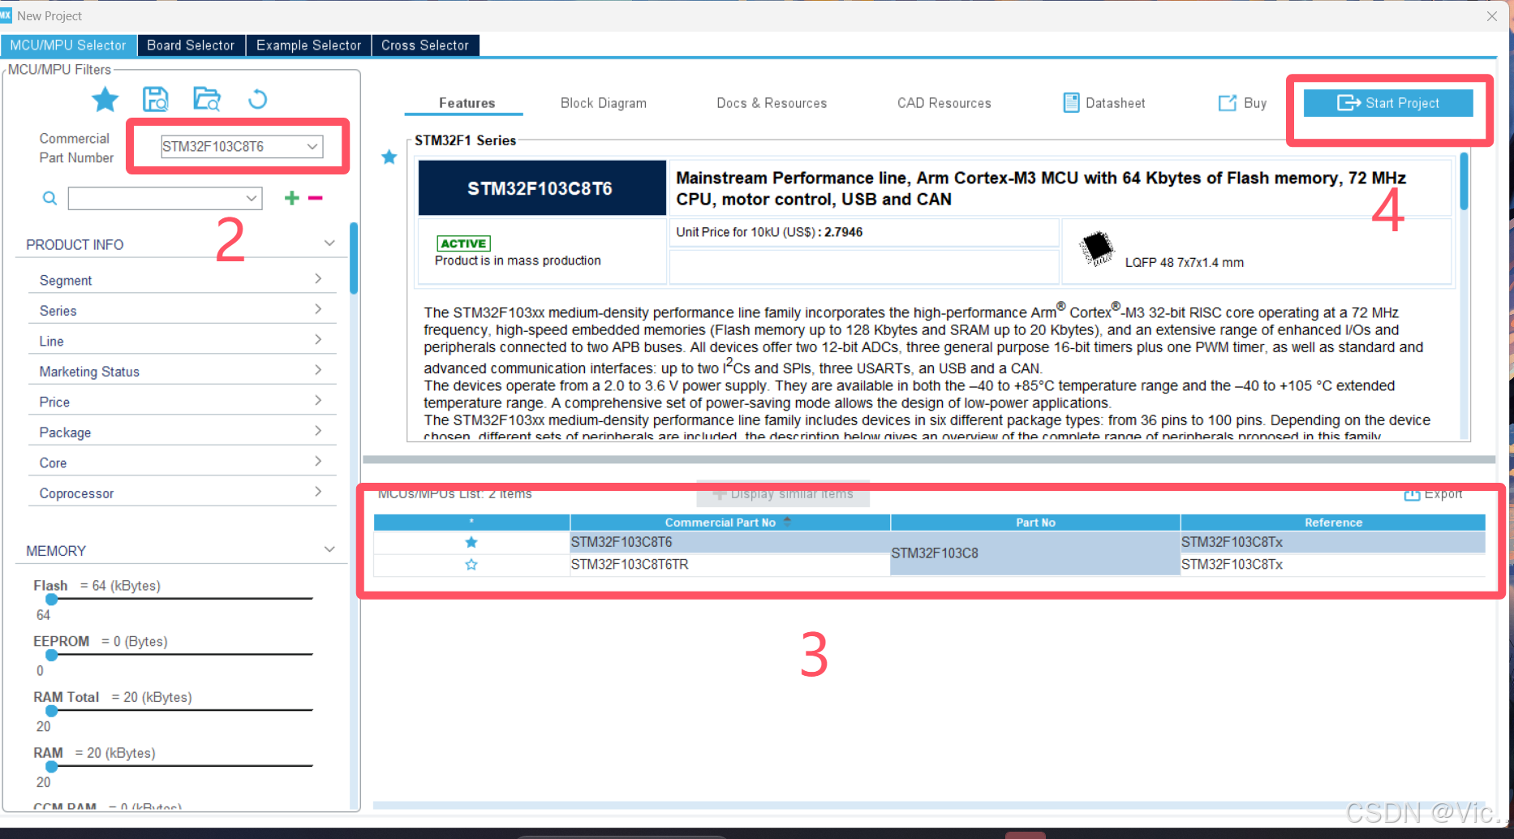
Task: Click the load saved search folder icon
Action: point(207,99)
